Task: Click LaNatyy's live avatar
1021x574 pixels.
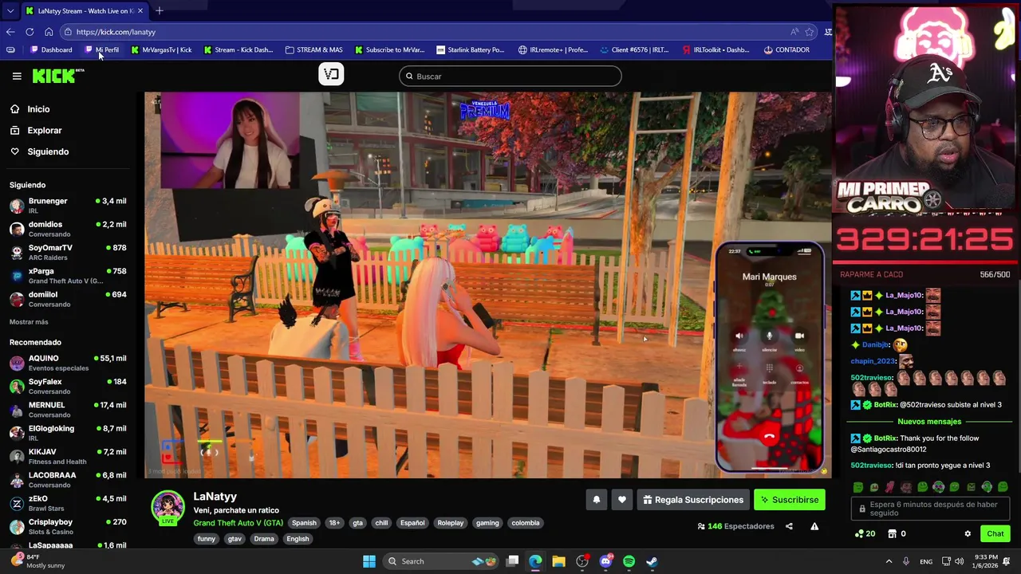Action: (168, 508)
